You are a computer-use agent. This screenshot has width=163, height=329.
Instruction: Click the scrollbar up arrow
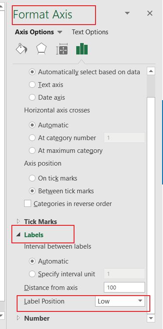tap(151, 71)
